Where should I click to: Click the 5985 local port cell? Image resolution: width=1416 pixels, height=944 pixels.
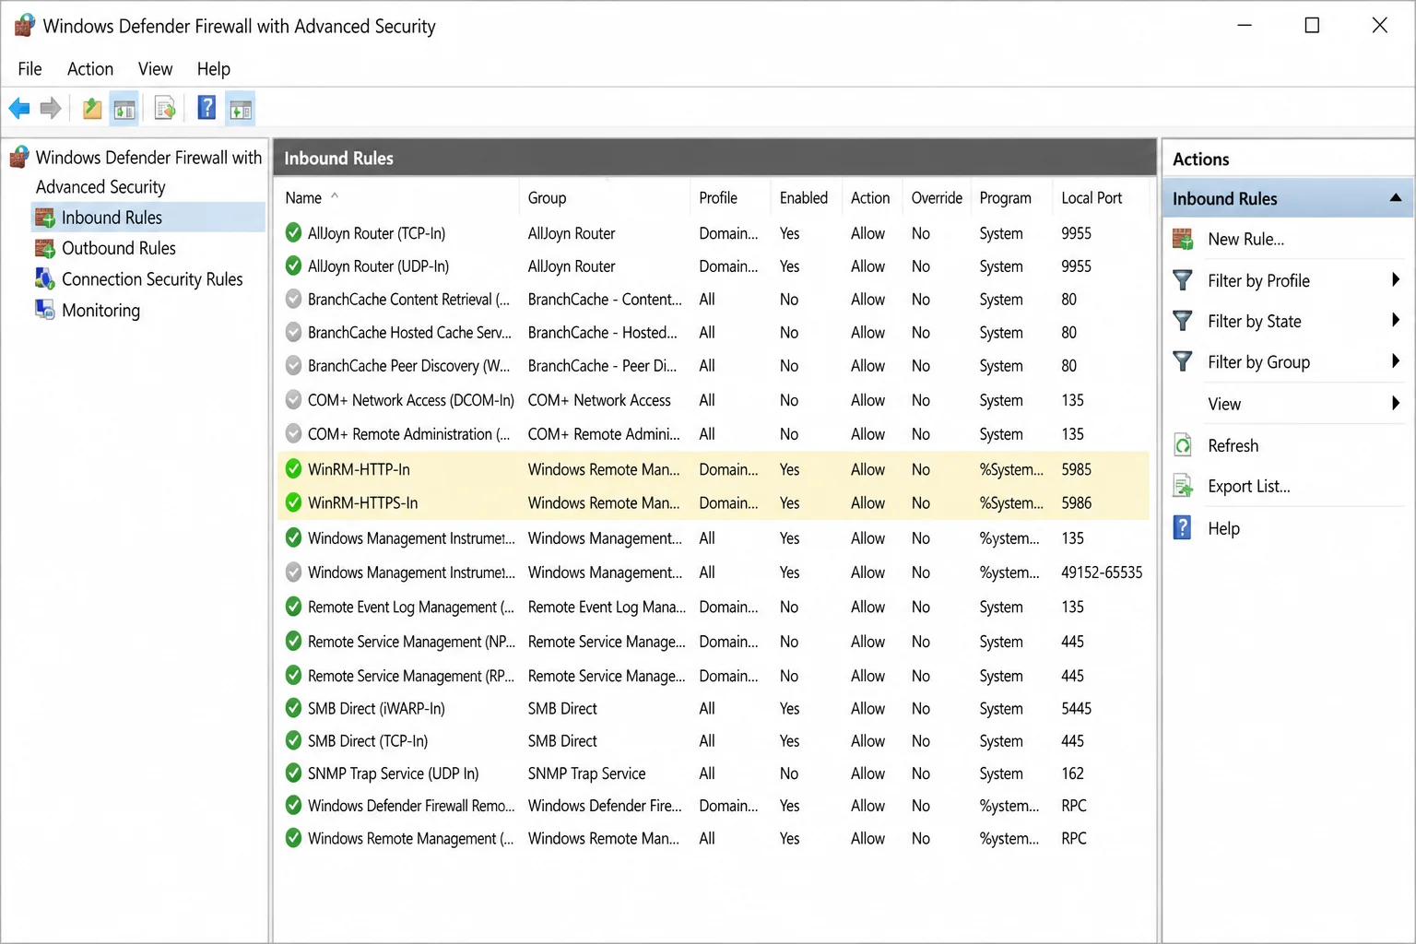click(1076, 469)
